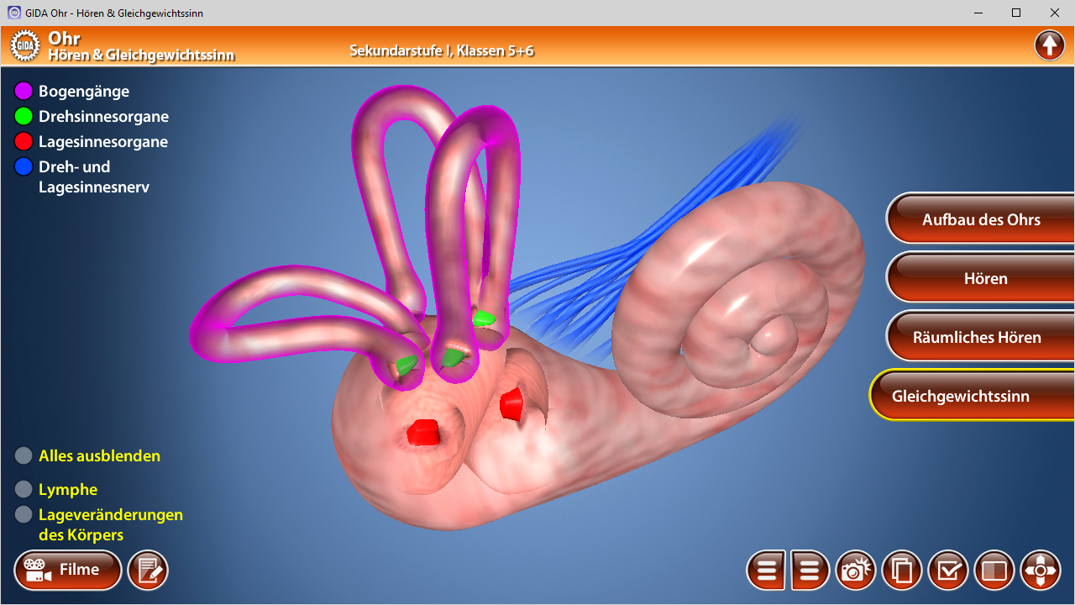Image resolution: width=1075 pixels, height=605 pixels.
Task: Open the worksheet notes pencil icon
Action: tap(148, 571)
